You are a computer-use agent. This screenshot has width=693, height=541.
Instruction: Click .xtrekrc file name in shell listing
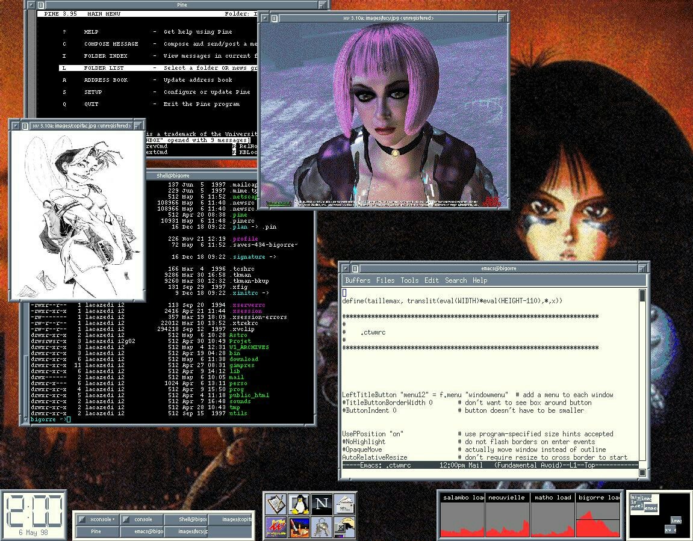243,323
